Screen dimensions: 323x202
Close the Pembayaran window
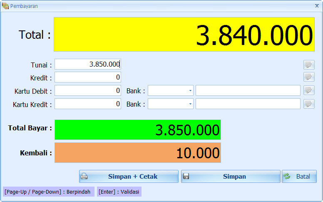317,6
